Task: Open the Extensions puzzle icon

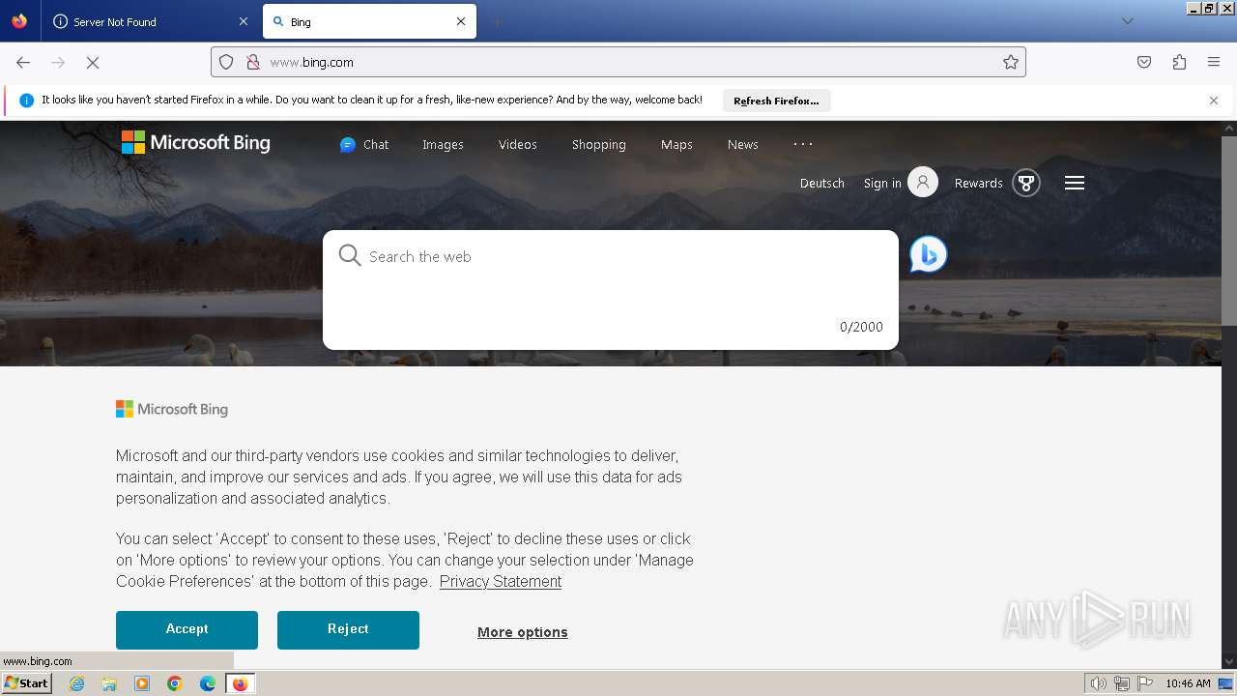Action: coord(1179,62)
